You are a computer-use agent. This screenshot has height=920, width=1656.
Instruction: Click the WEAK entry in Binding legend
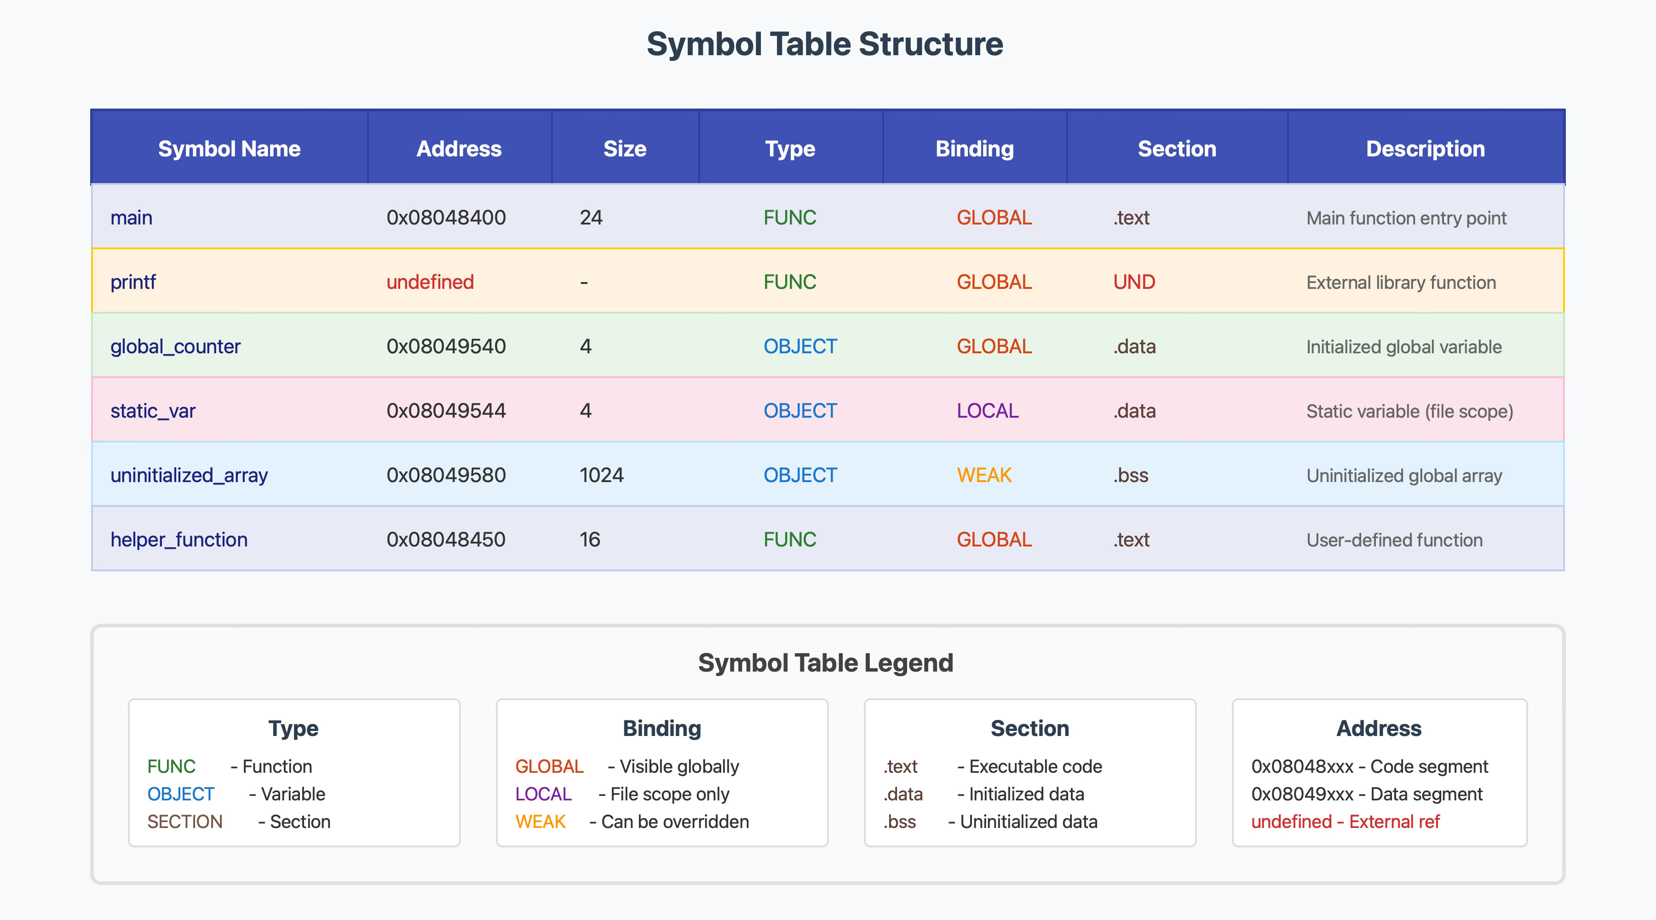(540, 822)
